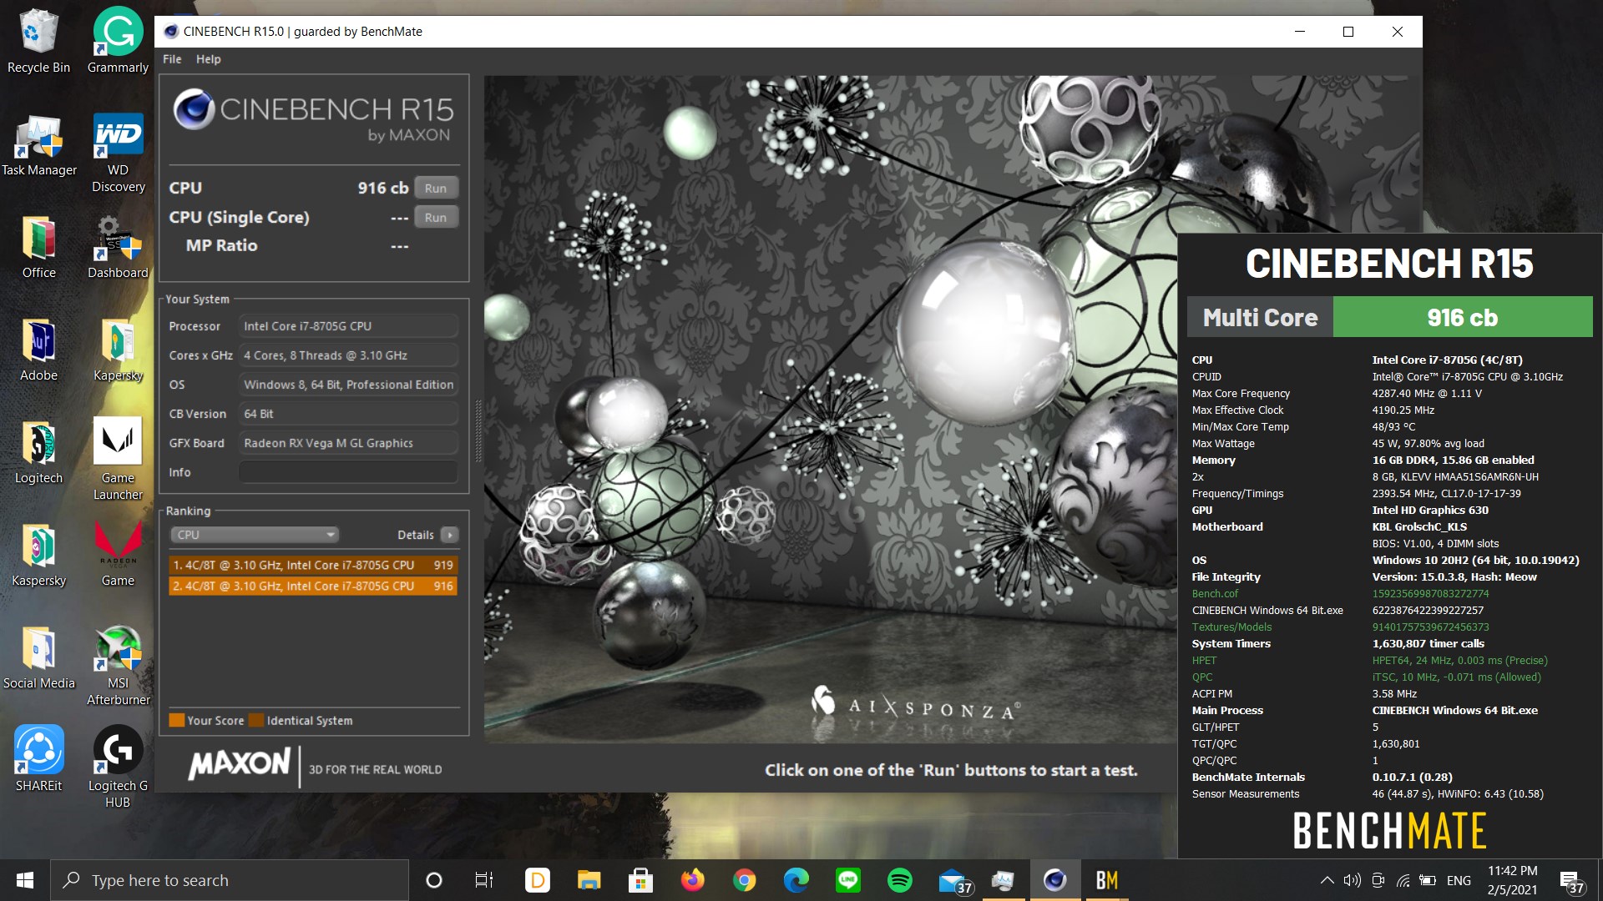Open the Radeon Game desktop icon
The width and height of the screenshot is (1603, 901).
[118, 556]
